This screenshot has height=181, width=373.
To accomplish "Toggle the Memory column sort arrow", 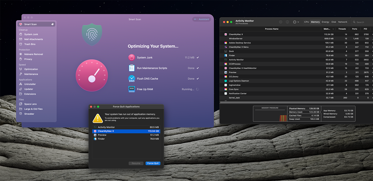I will tap(333, 29).
